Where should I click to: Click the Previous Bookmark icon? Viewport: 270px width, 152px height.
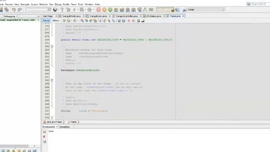click(105, 21)
